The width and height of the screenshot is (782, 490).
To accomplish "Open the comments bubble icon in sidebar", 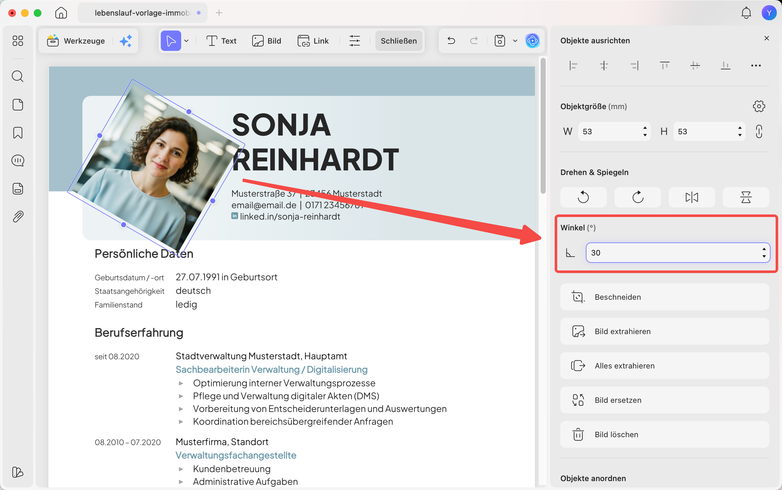I will pos(18,161).
